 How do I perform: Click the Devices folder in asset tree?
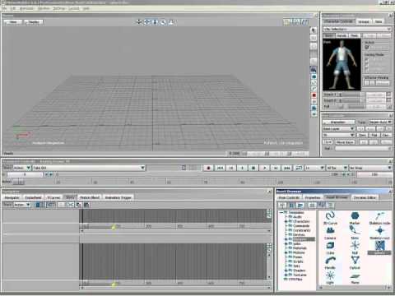click(x=299, y=235)
